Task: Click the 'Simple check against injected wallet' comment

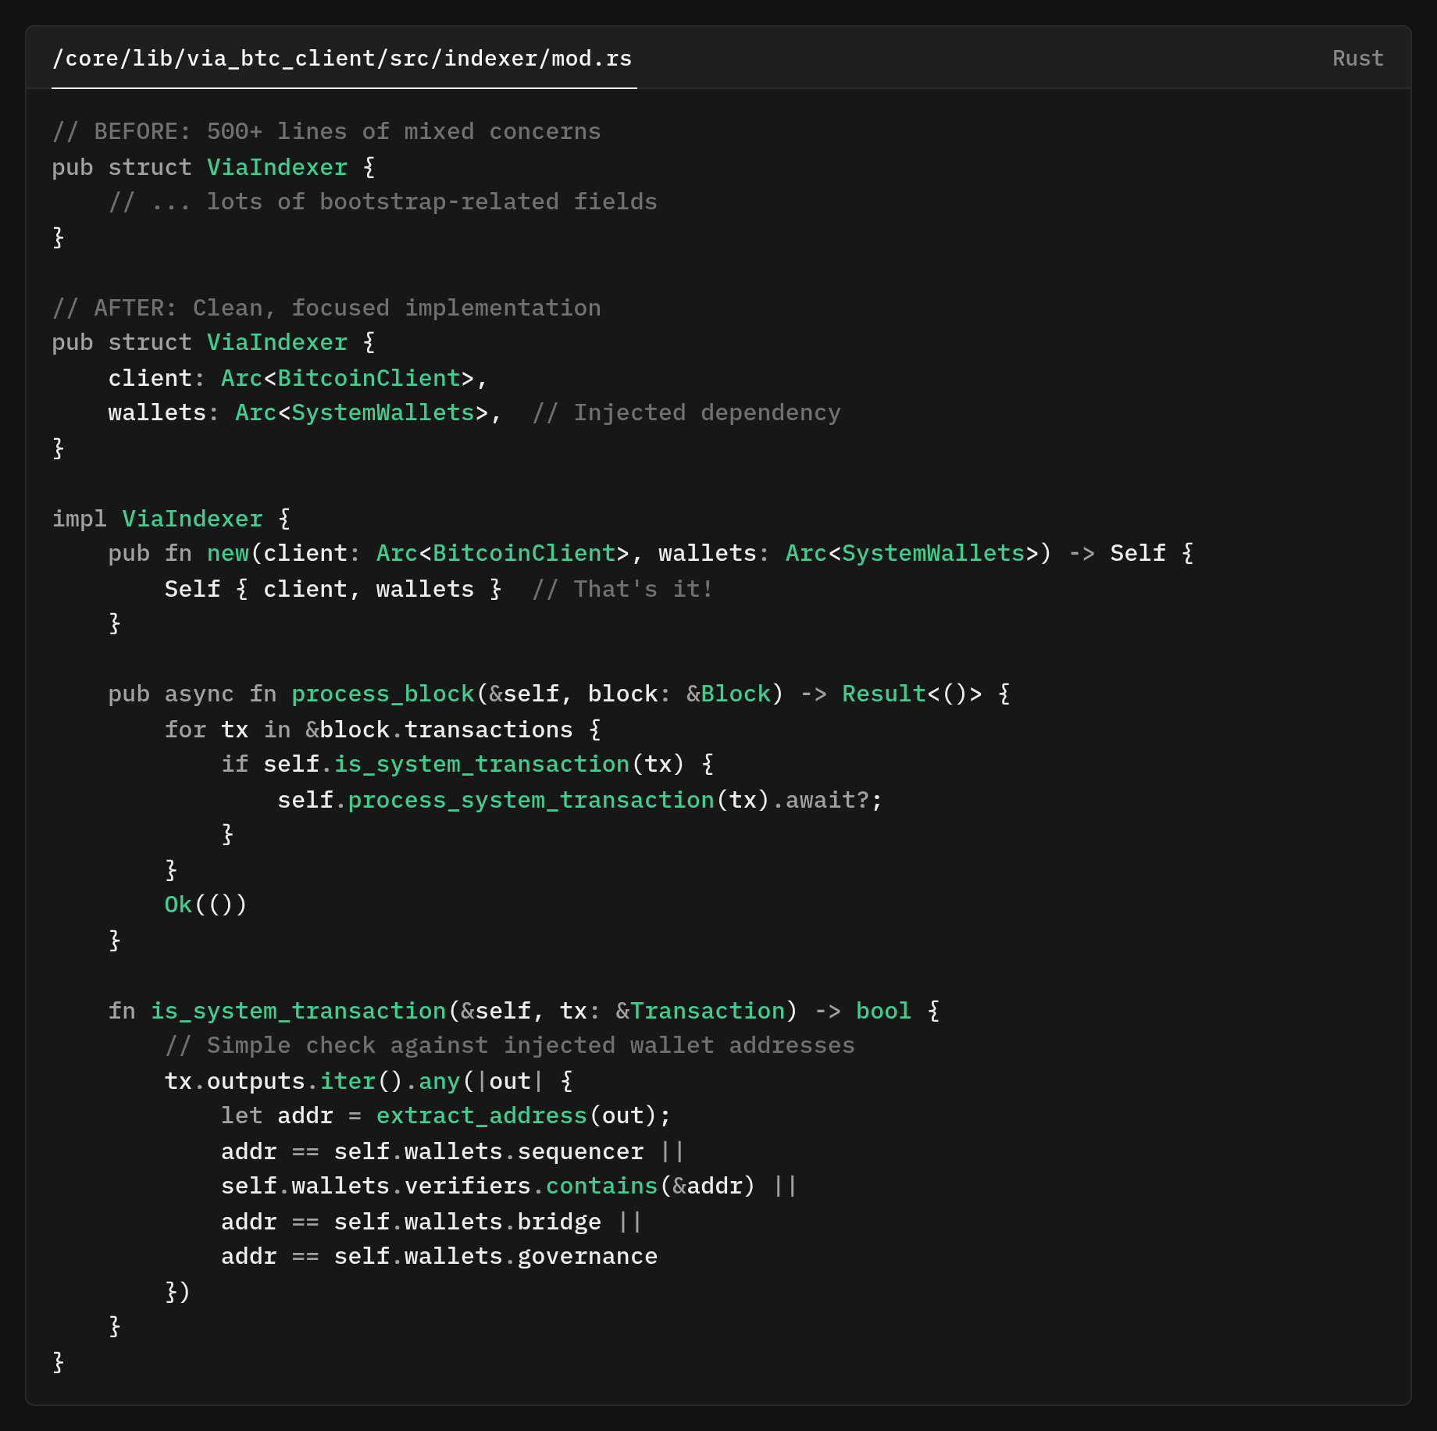Action: [x=509, y=1045]
